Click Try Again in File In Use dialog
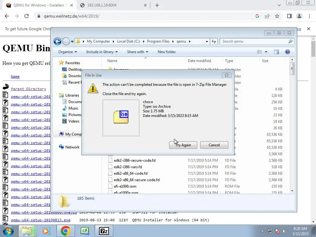Image resolution: width=316 pixels, height=237 pixels. pyautogui.click(x=183, y=145)
